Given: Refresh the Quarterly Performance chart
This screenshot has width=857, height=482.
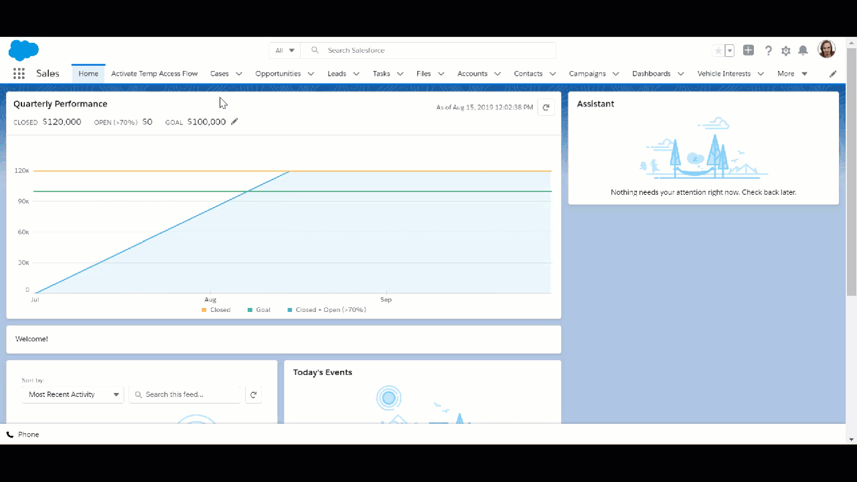Looking at the screenshot, I should click(546, 107).
